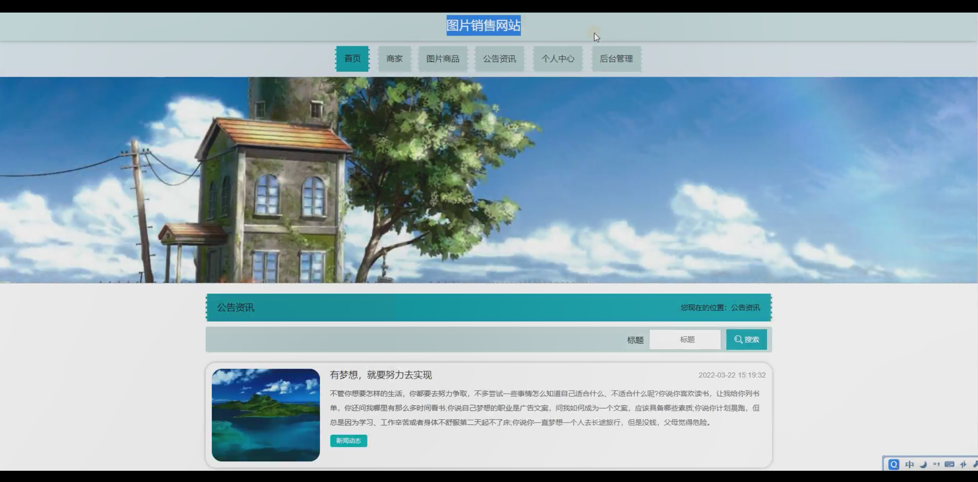Image resolution: width=978 pixels, height=482 pixels.
Task: Click the article summary starting 不管你想要怎样的生活
Action: [545, 408]
